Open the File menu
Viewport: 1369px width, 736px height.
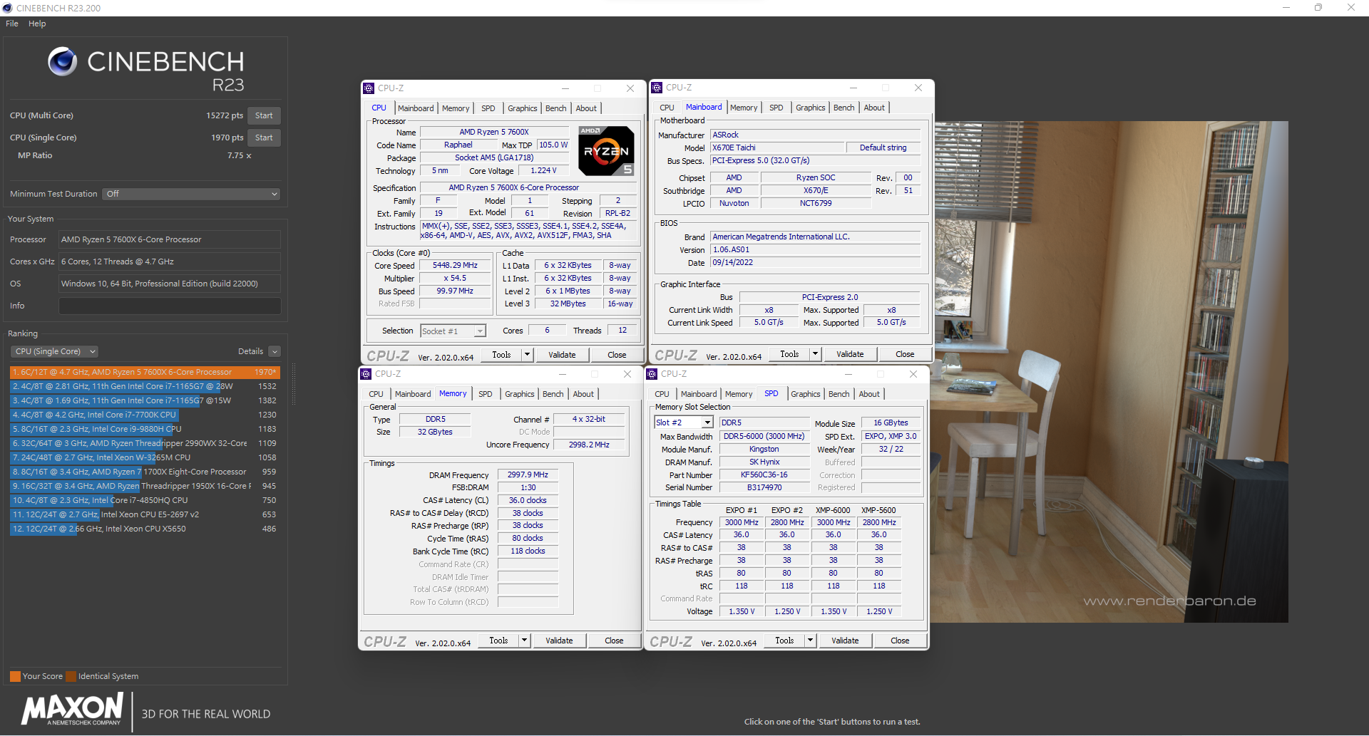pos(12,24)
